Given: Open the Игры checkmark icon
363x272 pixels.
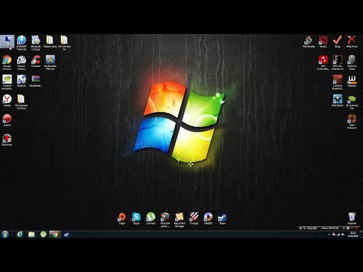Looking at the screenshot, I should [337, 41].
